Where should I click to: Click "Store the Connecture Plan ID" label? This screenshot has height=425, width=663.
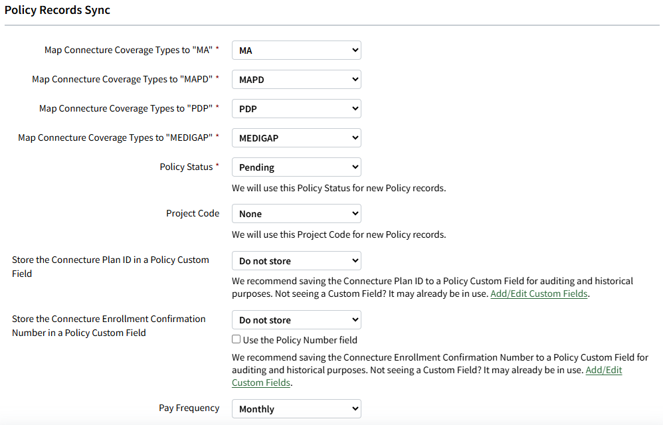click(110, 266)
